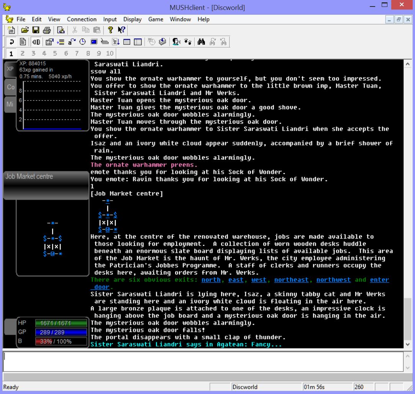Select the XP side tab
The height and width of the screenshot is (394, 415).
click(x=10, y=69)
